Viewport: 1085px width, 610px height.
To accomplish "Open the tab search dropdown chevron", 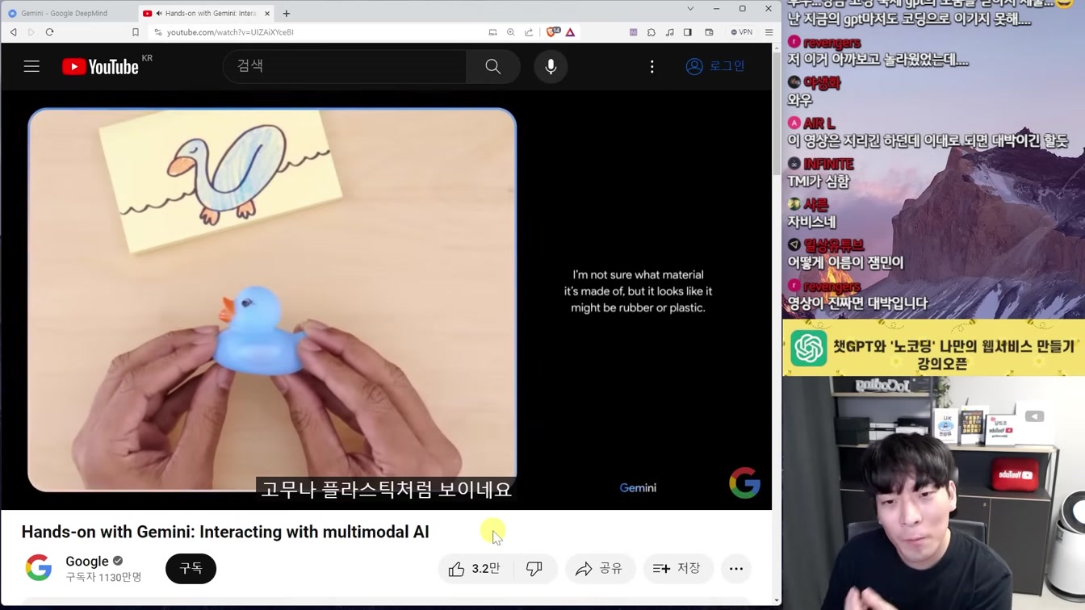I will point(690,9).
